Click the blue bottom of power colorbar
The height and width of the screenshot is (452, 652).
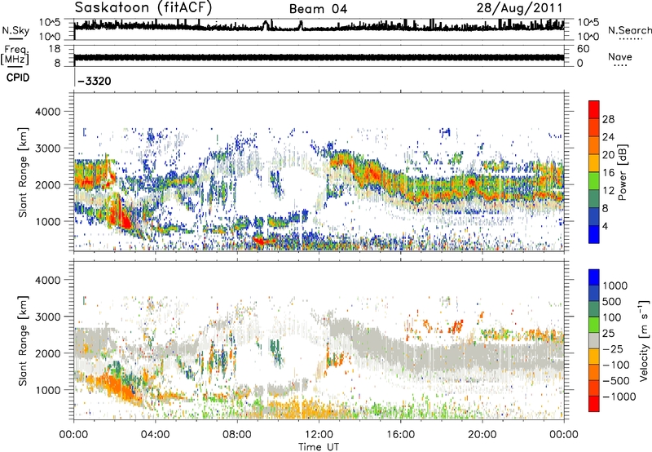594,234
